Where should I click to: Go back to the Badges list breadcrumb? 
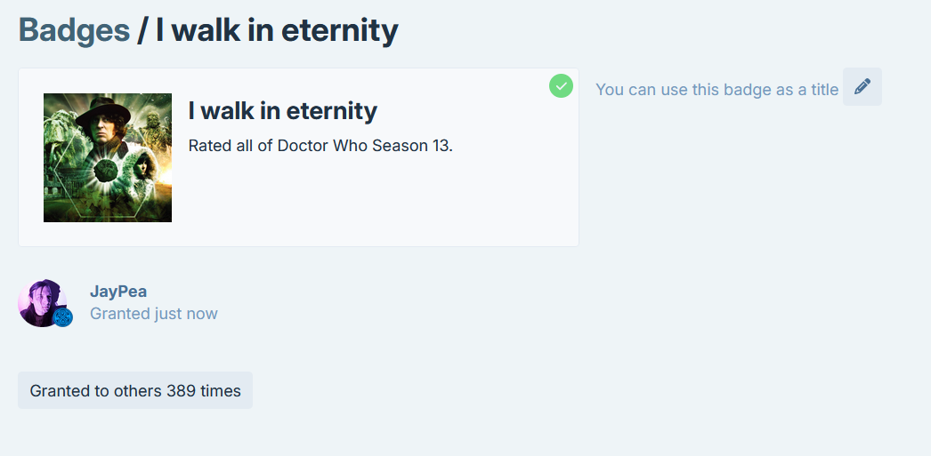pos(74,30)
